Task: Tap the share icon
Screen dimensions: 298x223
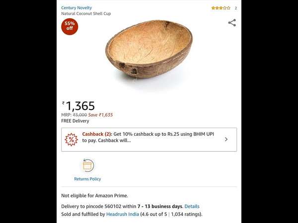Action: tap(232, 23)
